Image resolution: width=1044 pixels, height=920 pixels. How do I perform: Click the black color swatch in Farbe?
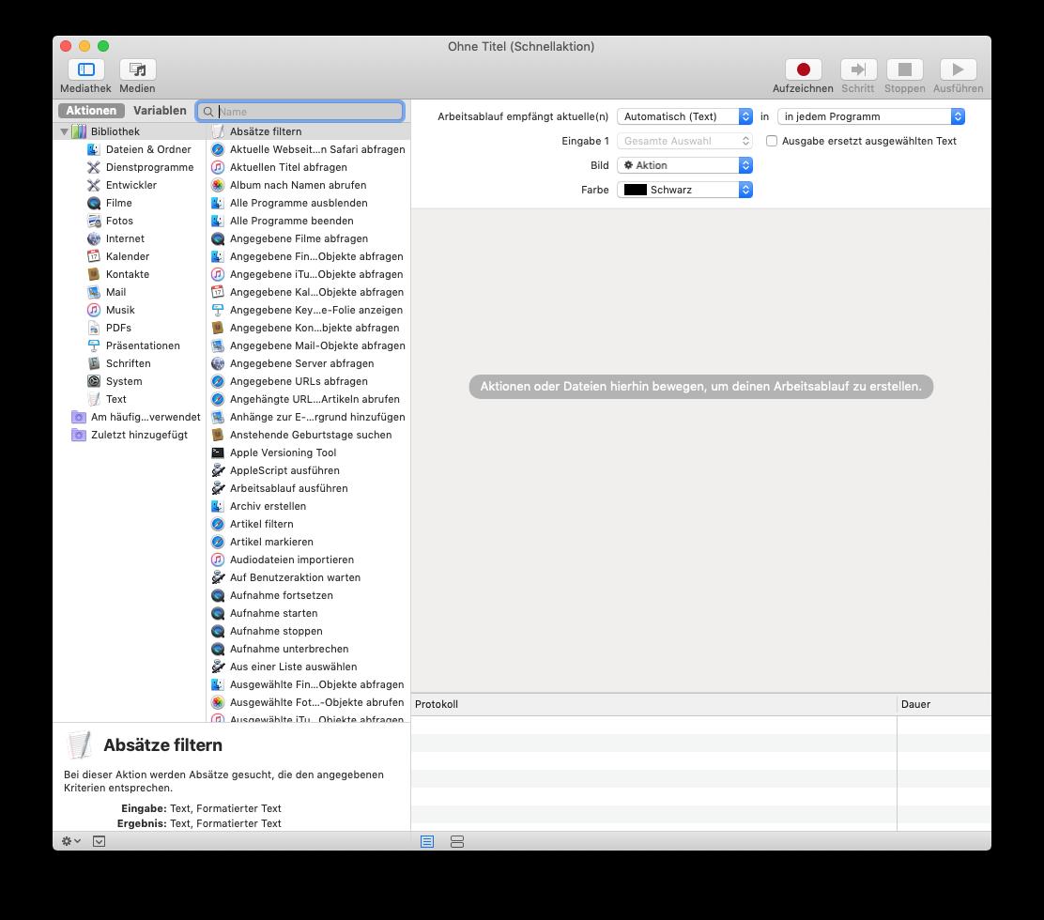[x=636, y=190]
